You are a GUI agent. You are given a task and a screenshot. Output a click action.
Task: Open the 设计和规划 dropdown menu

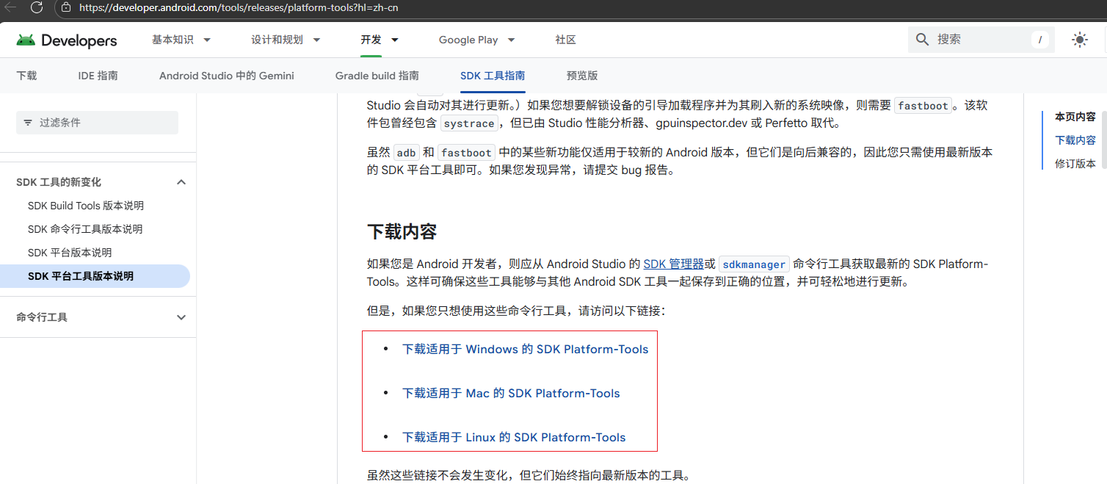coord(316,40)
